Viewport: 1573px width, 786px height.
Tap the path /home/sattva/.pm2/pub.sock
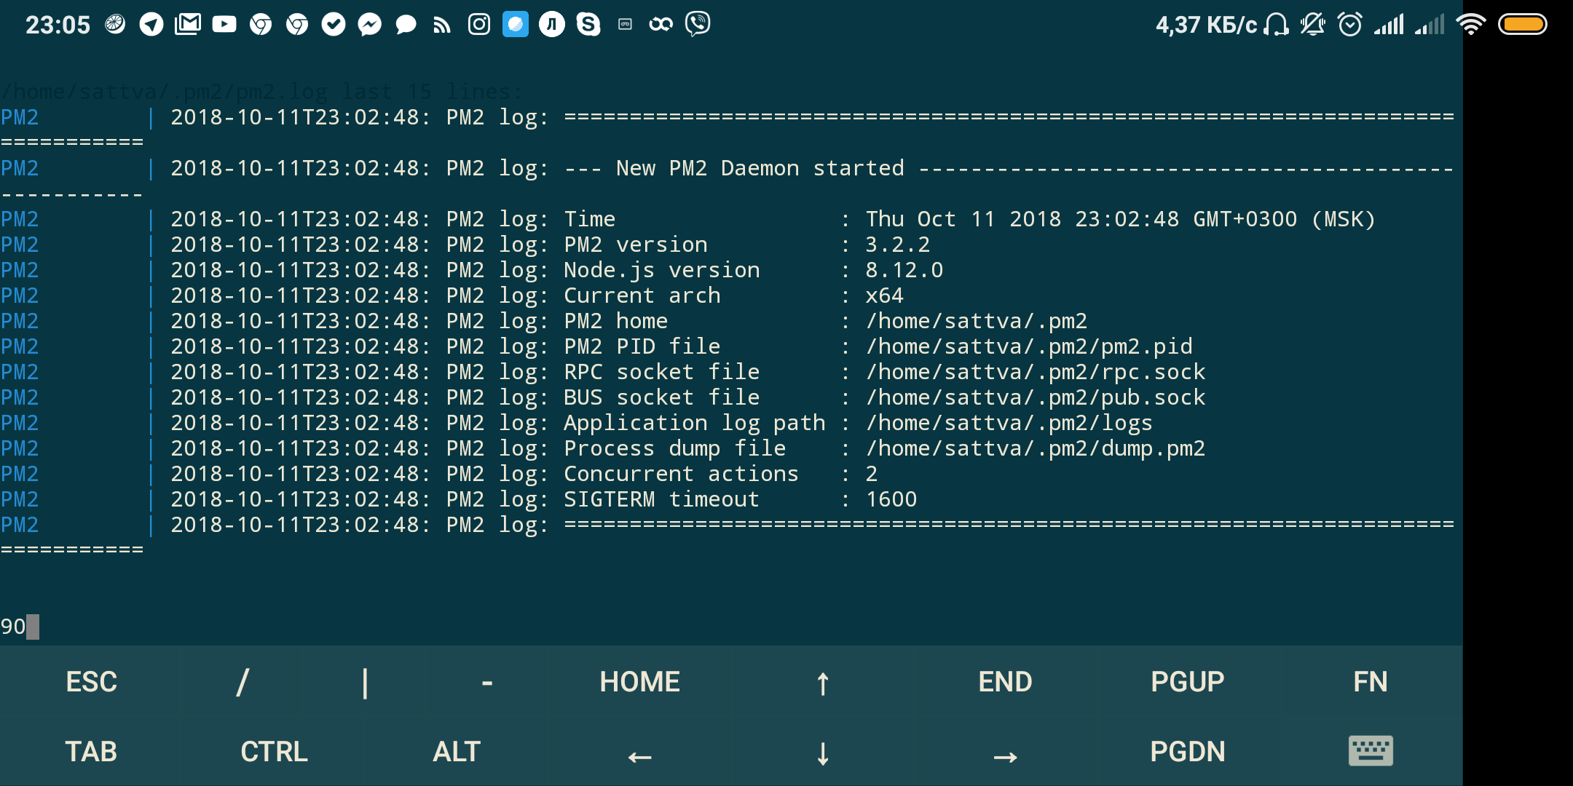1036,397
